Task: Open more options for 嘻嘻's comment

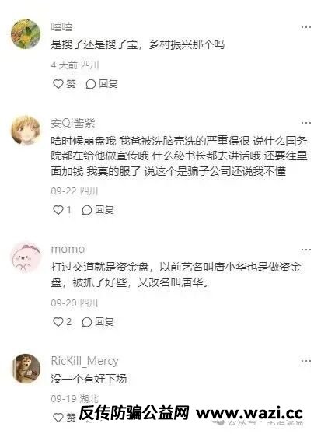Action: coord(306,27)
